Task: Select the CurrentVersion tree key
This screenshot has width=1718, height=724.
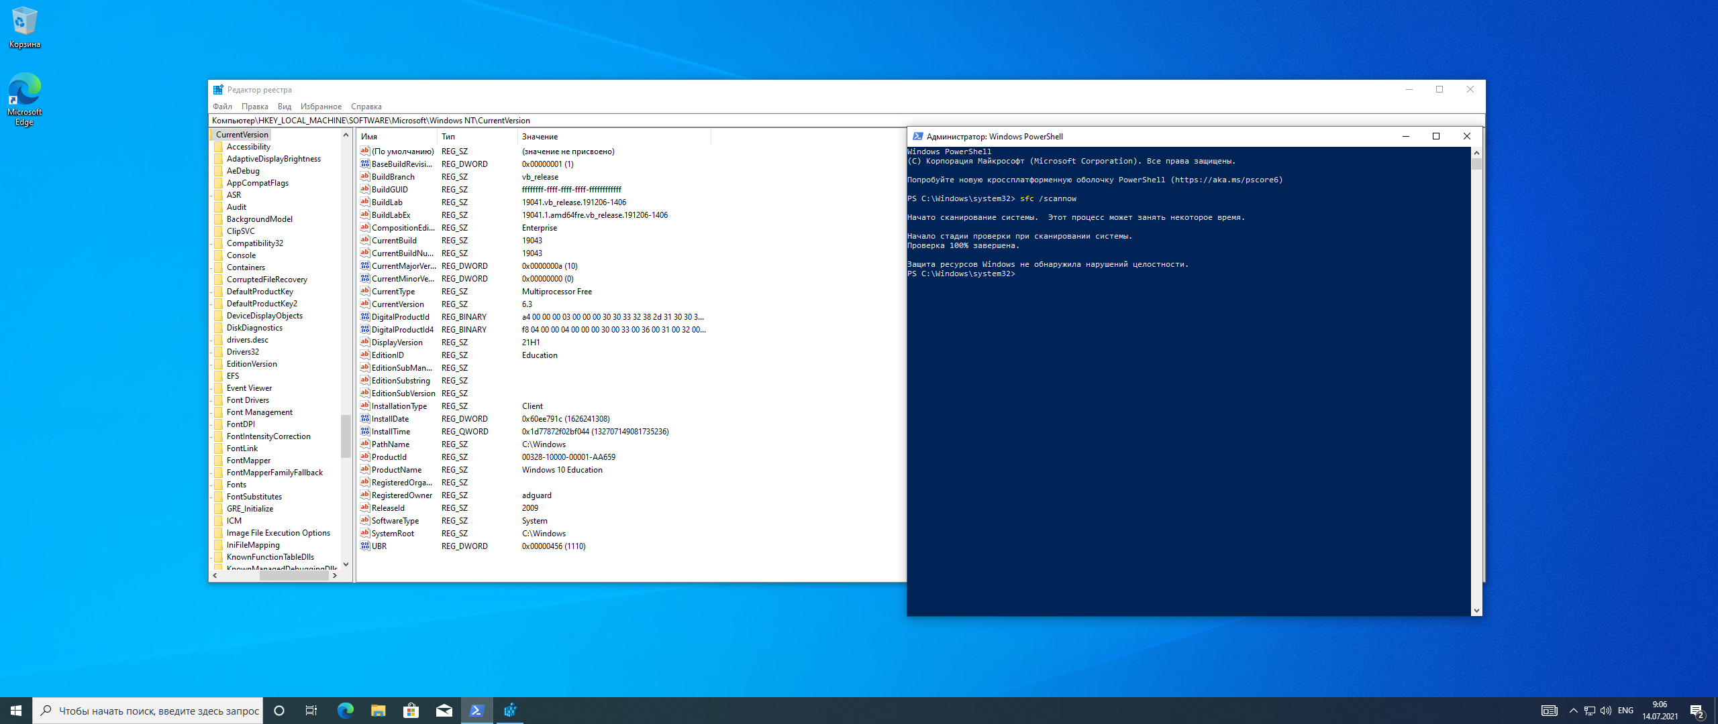Action: click(242, 135)
